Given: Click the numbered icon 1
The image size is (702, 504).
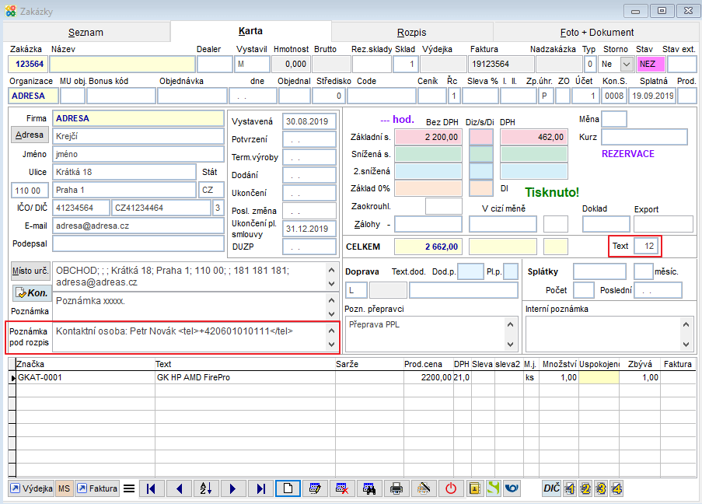Looking at the screenshot, I should (x=570, y=488).
